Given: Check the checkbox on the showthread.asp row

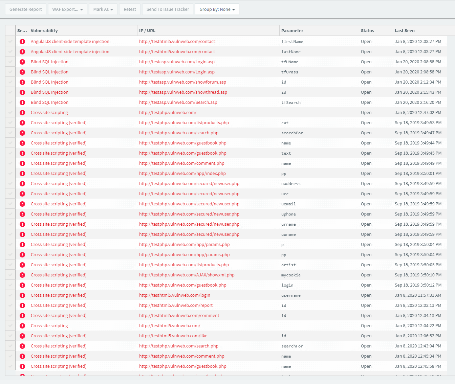Looking at the screenshot, I should coord(10,92).
